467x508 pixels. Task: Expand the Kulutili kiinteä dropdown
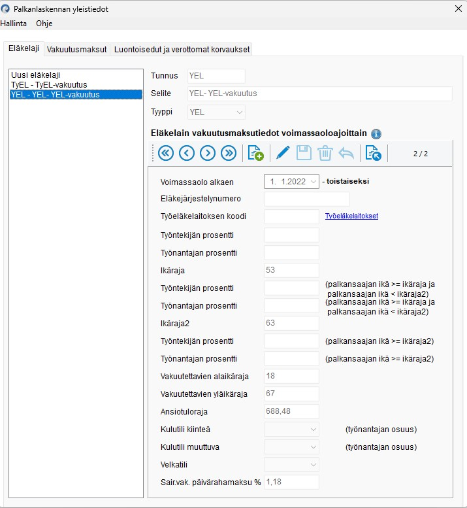coord(291,430)
